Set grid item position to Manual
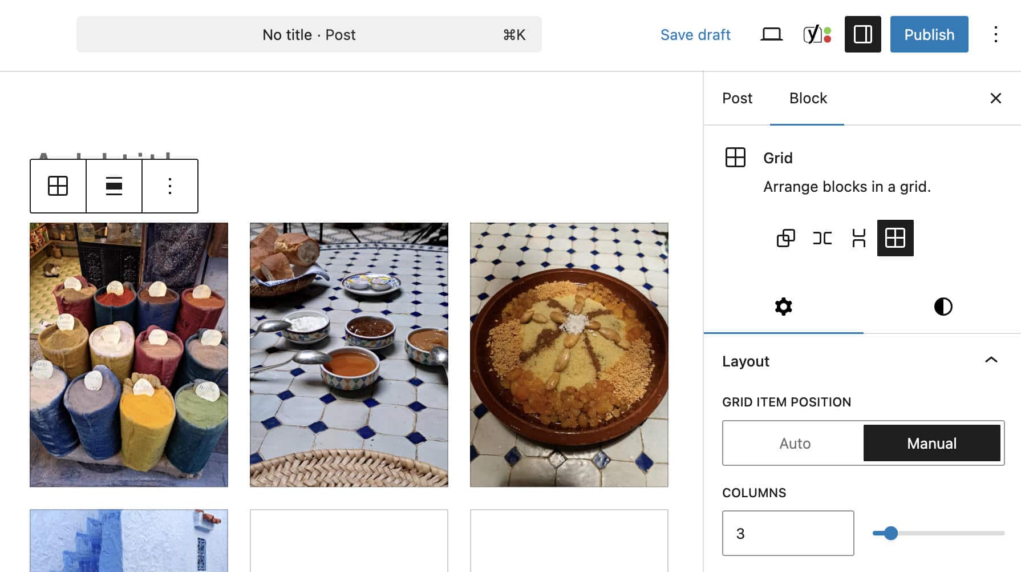 click(932, 443)
